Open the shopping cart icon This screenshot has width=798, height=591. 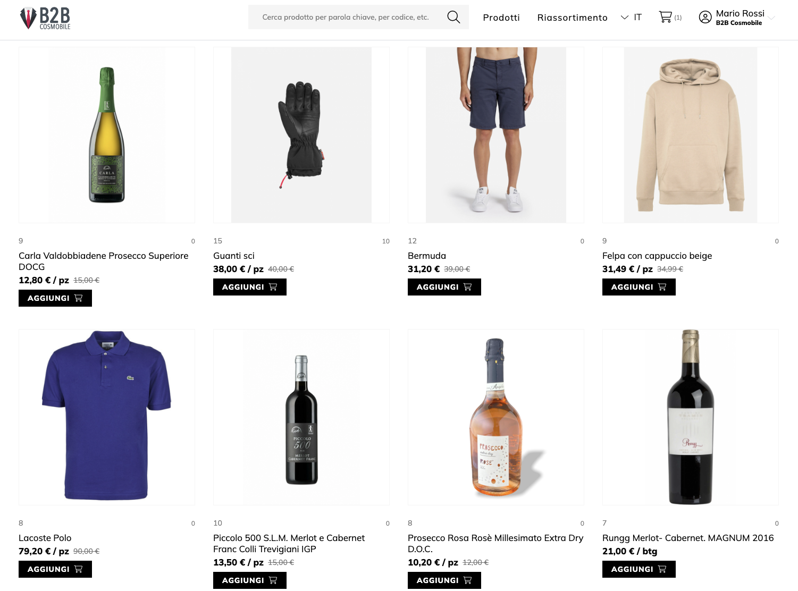[x=665, y=17]
